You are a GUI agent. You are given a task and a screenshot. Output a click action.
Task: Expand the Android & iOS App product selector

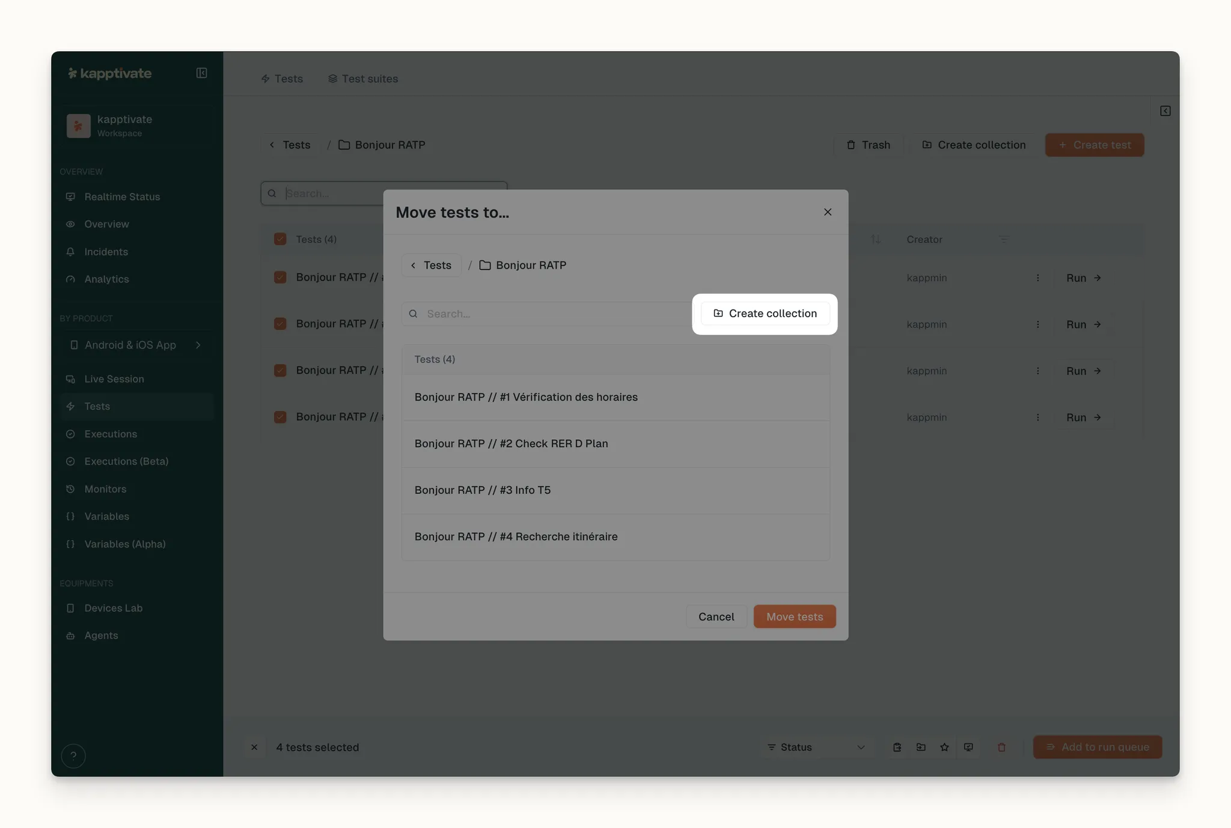(x=137, y=345)
